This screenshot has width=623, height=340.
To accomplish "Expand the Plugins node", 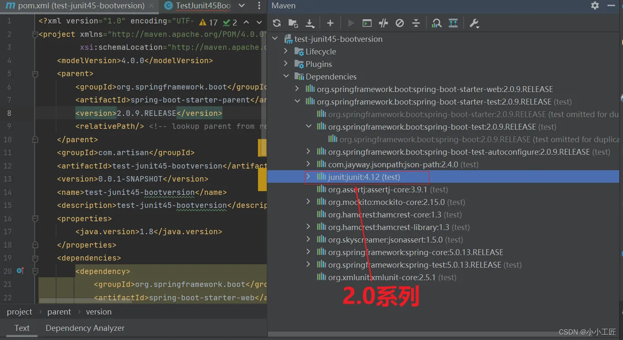I will (x=286, y=64).
